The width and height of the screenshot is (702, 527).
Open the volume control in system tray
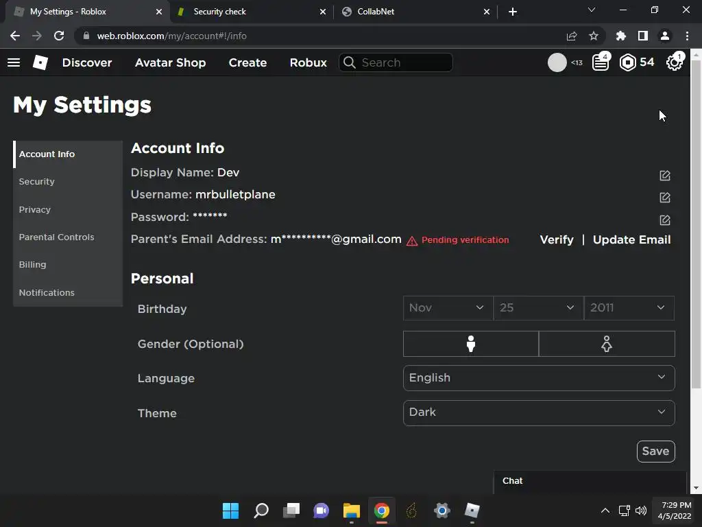641,511
